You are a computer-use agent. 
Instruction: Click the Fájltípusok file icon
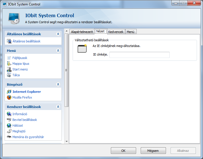[9, 58]
